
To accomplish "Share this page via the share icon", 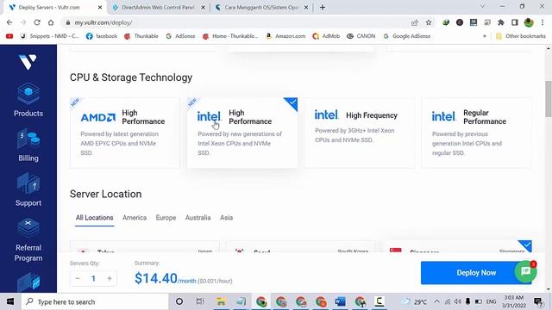I will click(x=415, y=22).
